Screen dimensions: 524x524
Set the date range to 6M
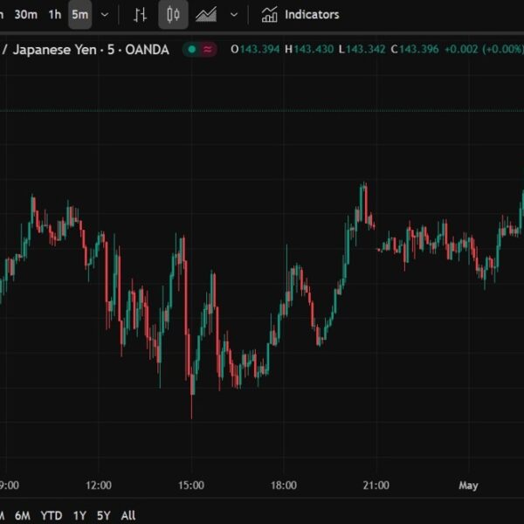click(x=23, y=515)
